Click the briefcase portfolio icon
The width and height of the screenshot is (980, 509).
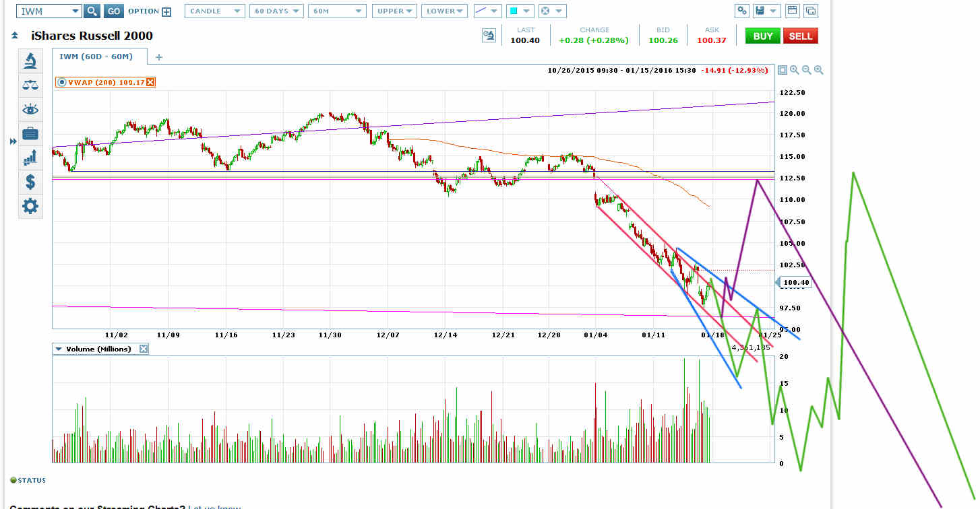pos(30,134)
